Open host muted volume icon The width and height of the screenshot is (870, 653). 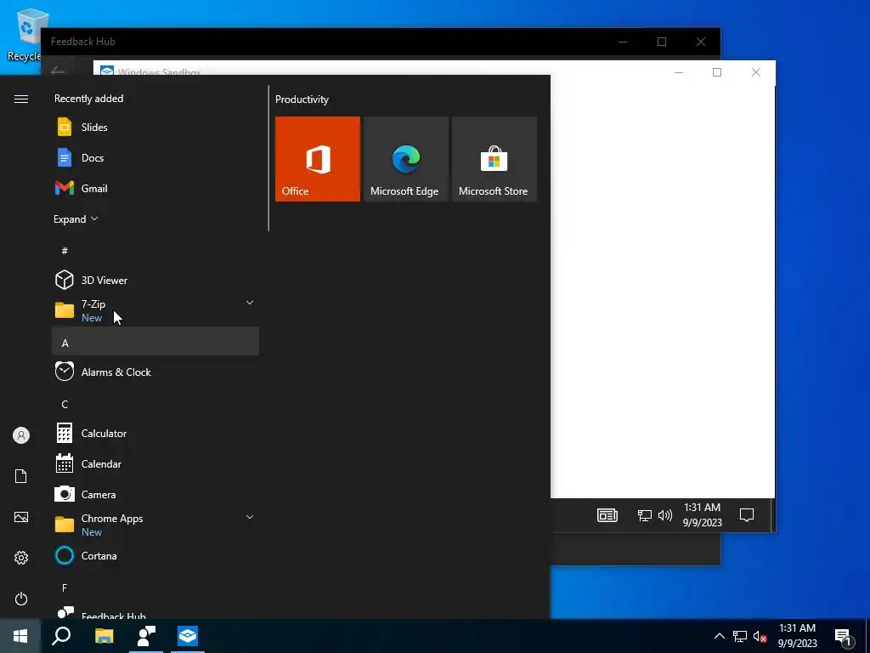760,636
